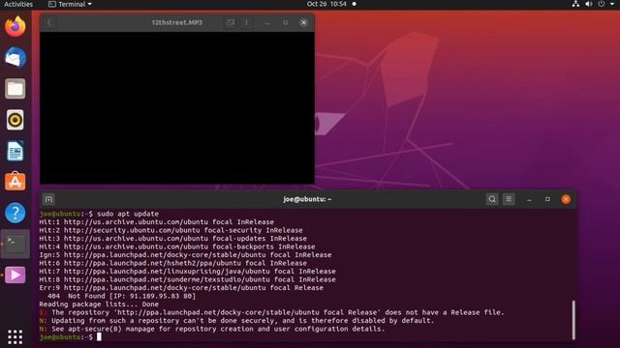Maximize the joe@ubuntu terminal window
Image resolution: width=620 pixels, height=348 pixels.
click(x=547, y=199)
